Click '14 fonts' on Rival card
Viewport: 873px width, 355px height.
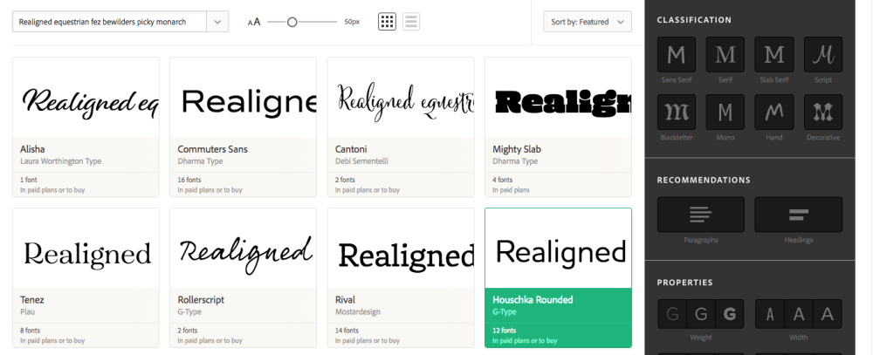(x=347, y=330)
